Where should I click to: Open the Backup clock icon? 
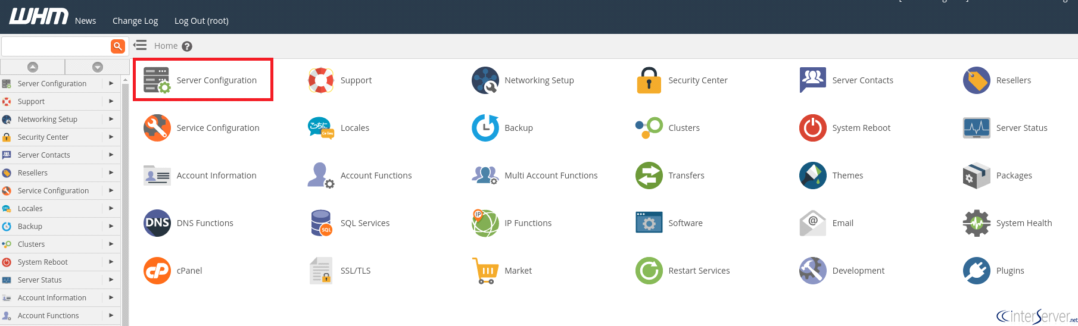point(485,128)
